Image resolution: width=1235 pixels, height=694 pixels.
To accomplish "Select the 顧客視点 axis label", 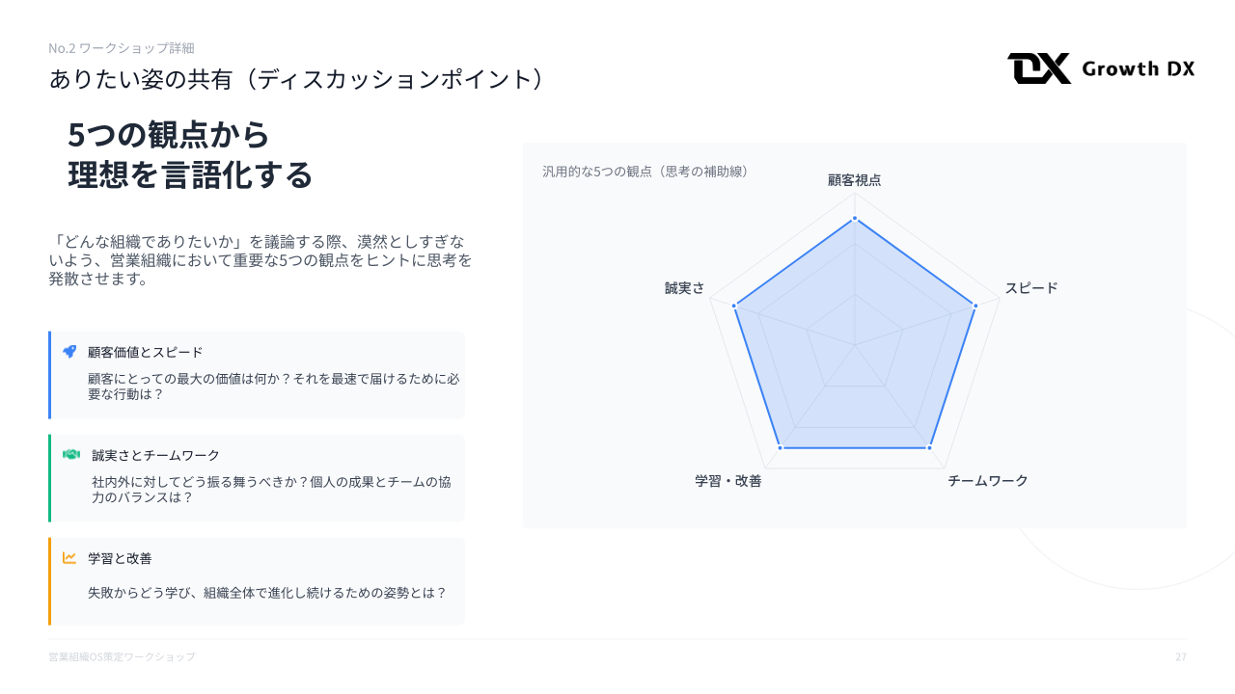I will [x=854, y=180].
